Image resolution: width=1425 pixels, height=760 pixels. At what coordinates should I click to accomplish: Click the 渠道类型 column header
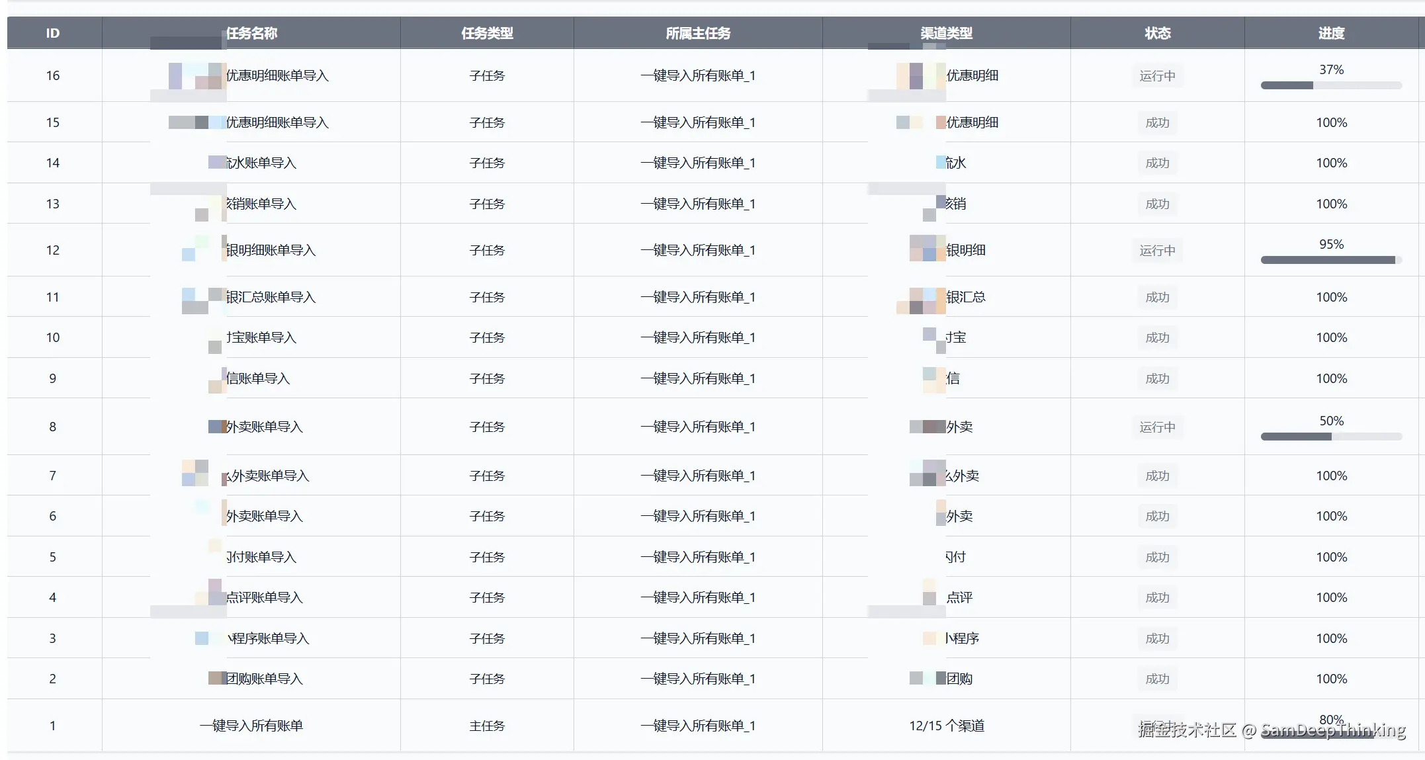[x=946, y=33]
